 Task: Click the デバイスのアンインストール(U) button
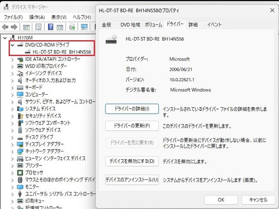coord(132,180)
